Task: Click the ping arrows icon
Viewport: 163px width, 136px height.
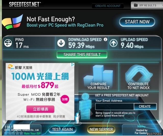Action: click(x=8, y=43)
